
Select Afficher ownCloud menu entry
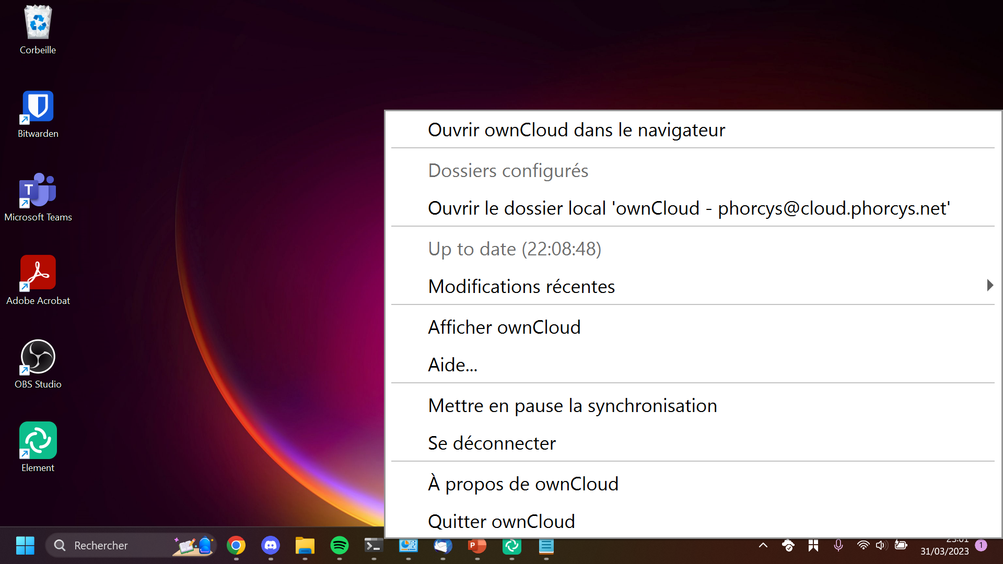coord(693,327)
